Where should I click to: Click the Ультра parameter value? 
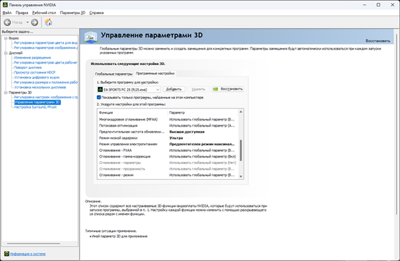tap(176, 138)
